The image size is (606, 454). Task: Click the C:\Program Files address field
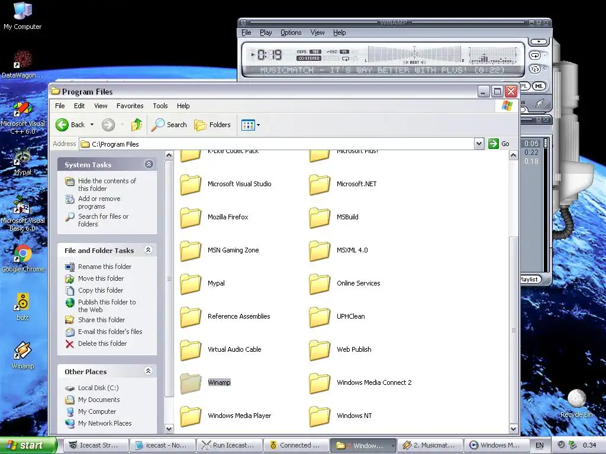(276, 144)
